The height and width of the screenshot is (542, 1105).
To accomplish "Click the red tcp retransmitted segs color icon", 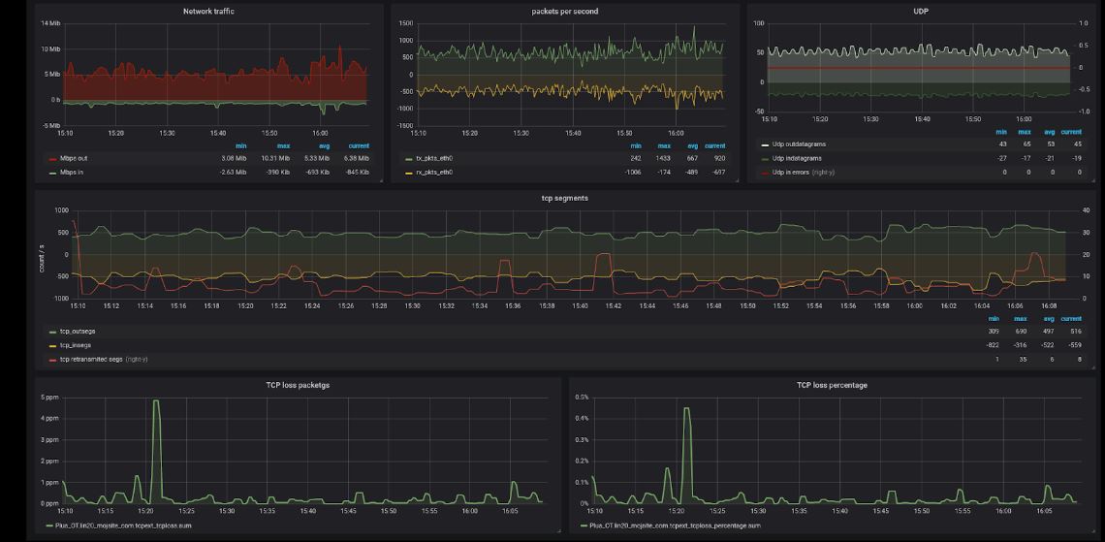I will click(x=52, y=359).
